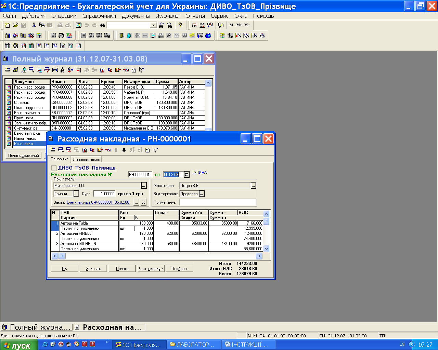Click the КАССА cash register toolbar icon
438x350 pixels.
point(200,35)
